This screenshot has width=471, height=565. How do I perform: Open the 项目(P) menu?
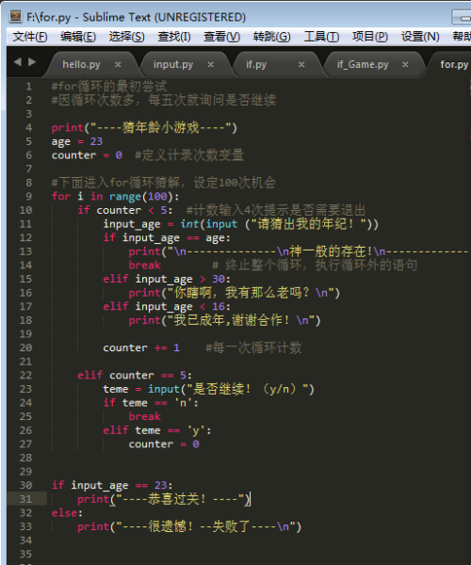click(x=370, y=37)
